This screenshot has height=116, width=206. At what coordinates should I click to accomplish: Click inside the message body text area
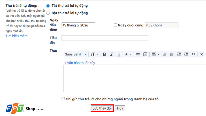(135, 78)
